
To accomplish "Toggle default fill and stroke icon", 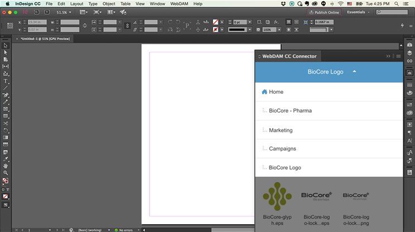I will [3, 185].
